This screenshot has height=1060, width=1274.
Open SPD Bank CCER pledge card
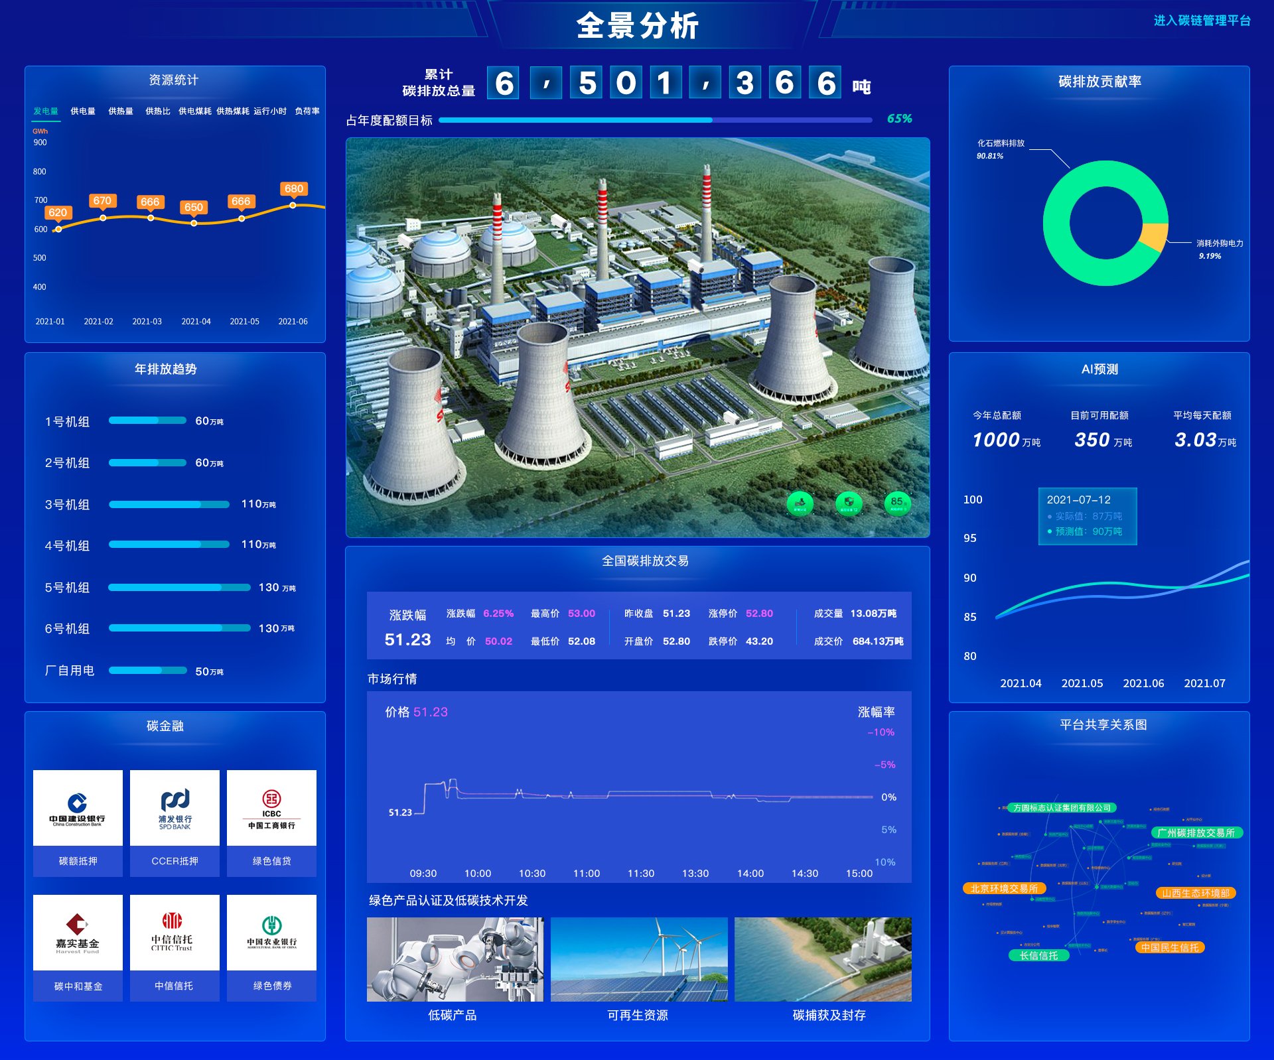(175, 823)
